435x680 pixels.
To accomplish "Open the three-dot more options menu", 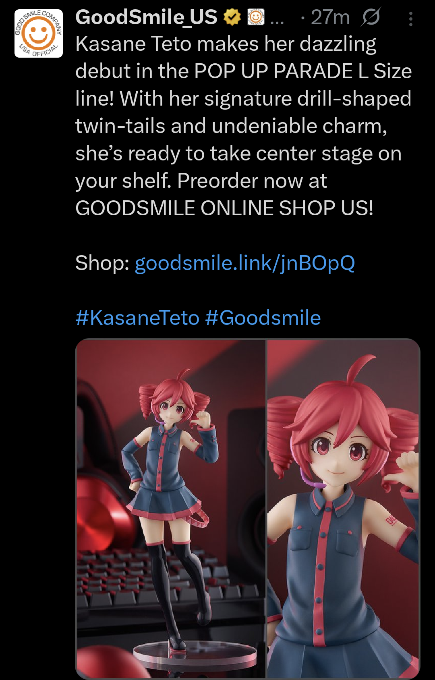I will click(410, 19).
